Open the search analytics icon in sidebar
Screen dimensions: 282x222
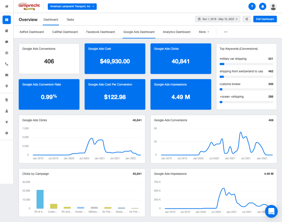[x=7, y=53]
